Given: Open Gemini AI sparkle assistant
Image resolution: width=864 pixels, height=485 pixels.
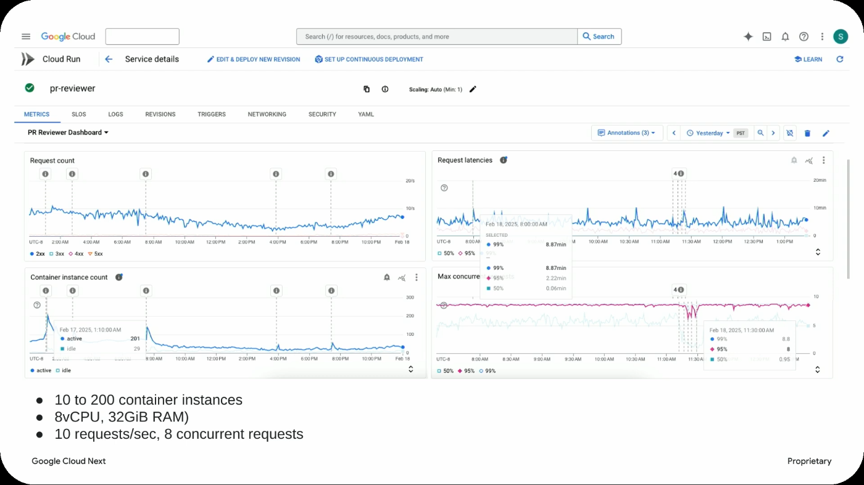Looking at the screenshot, I should [748, 36].
